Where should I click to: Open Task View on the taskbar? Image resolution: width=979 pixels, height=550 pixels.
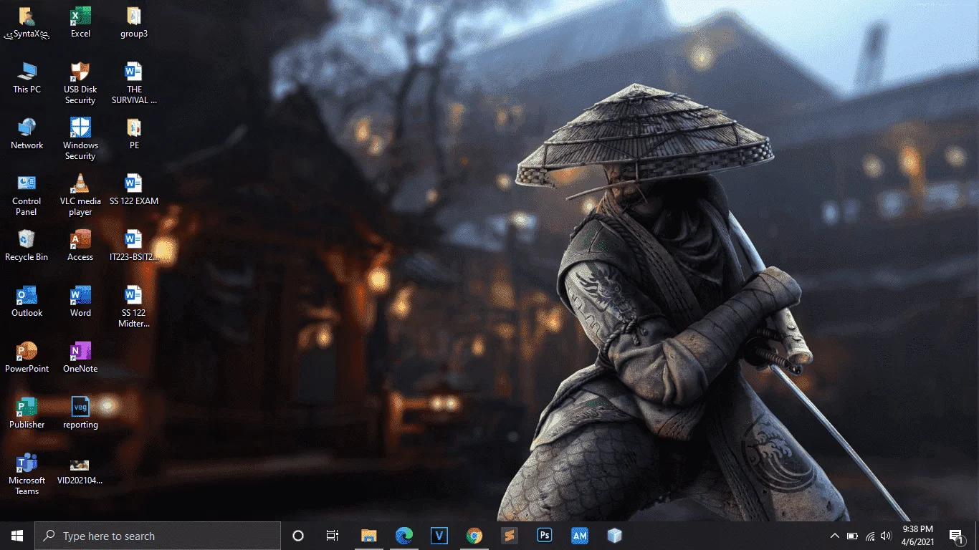(333, 536)
